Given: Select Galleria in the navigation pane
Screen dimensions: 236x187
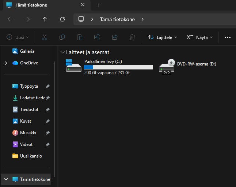Looking at the screenshot, I should pos(27,51).
